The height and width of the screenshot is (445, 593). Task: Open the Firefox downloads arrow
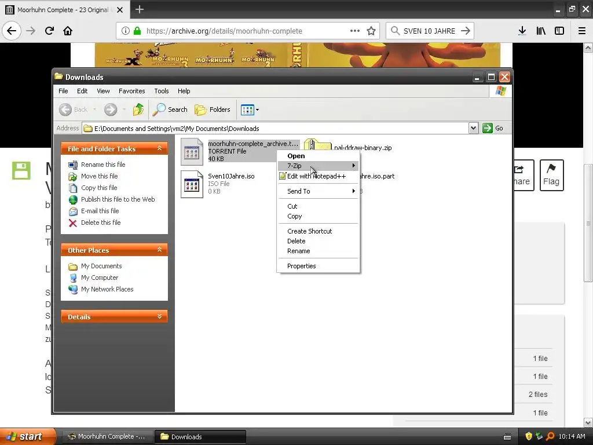522,31
